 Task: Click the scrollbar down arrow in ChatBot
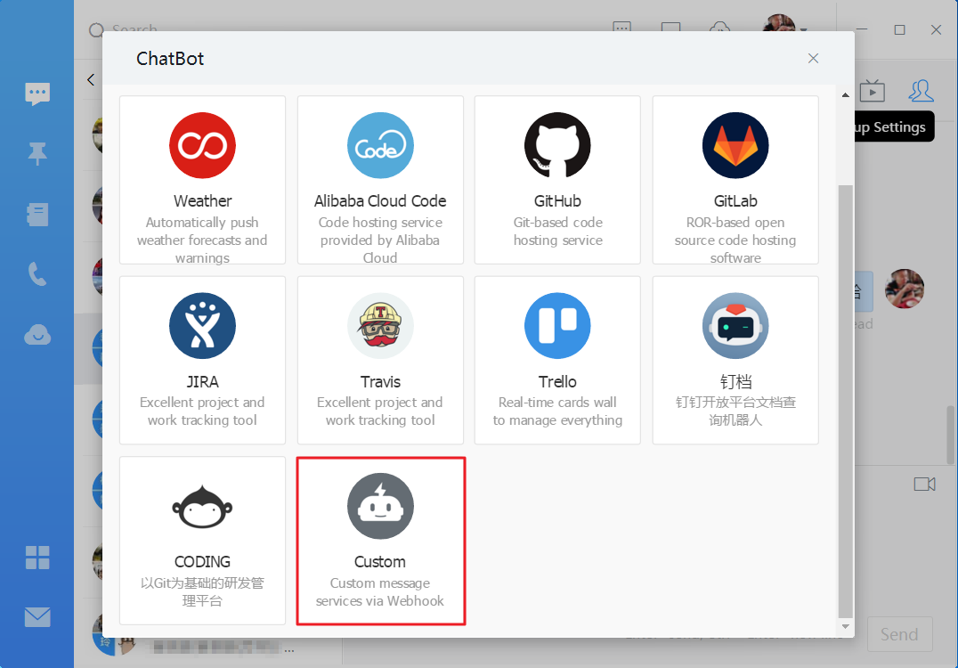click(846, 626)
